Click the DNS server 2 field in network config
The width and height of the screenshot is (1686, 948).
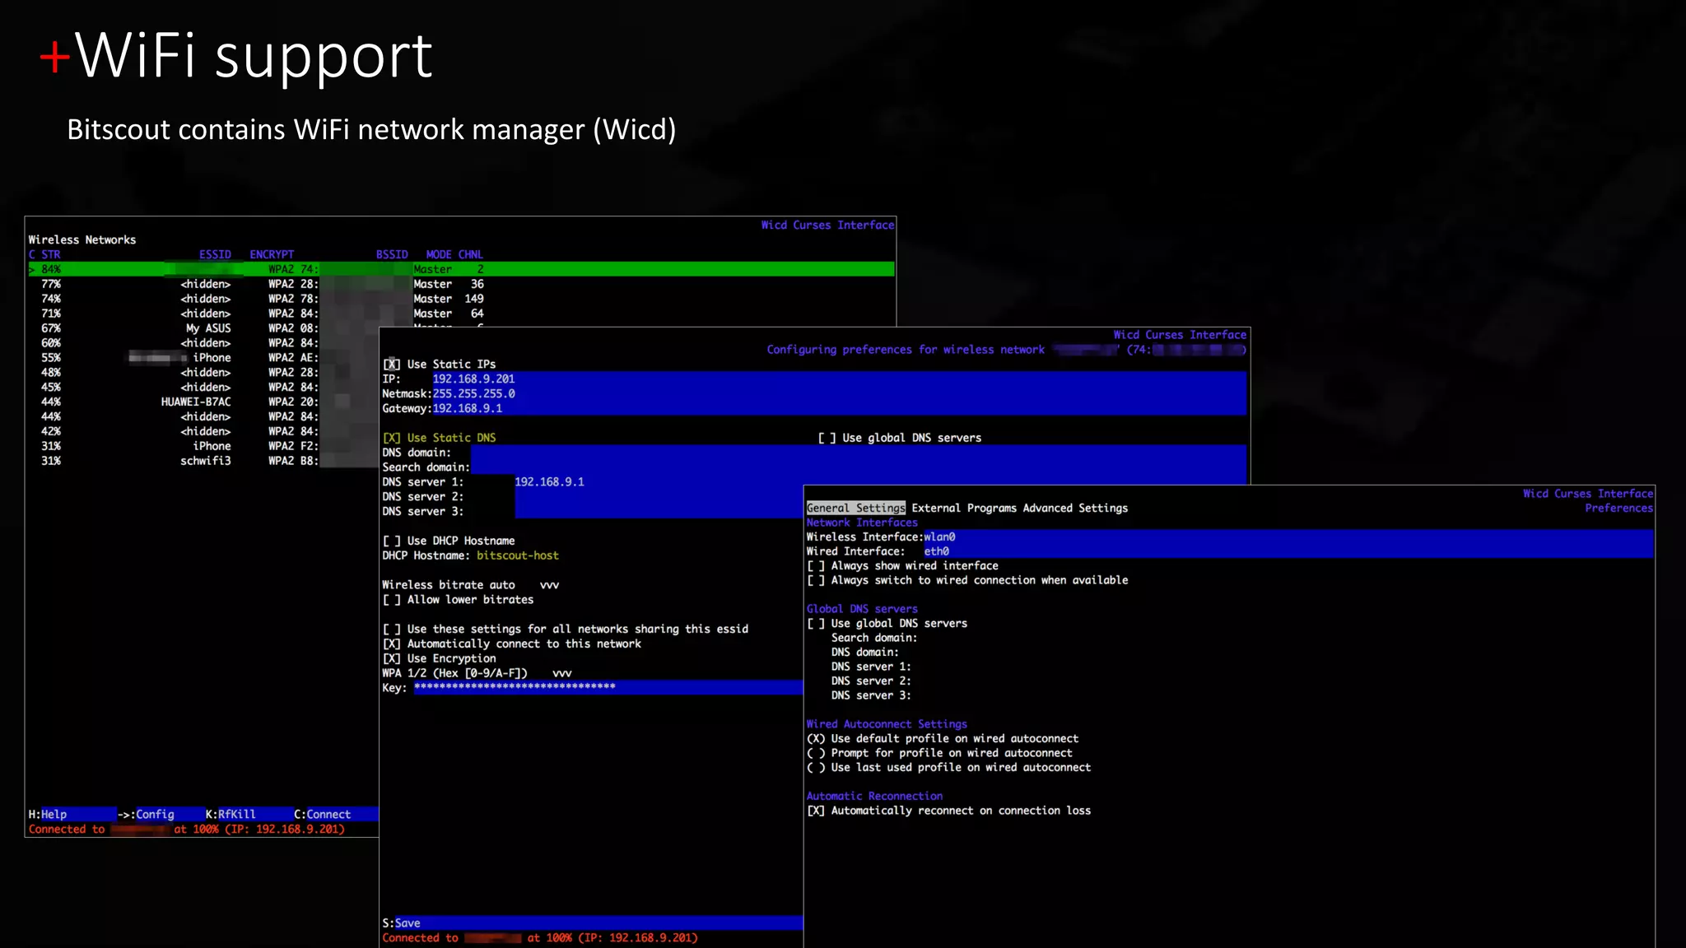tap(659, 497)
